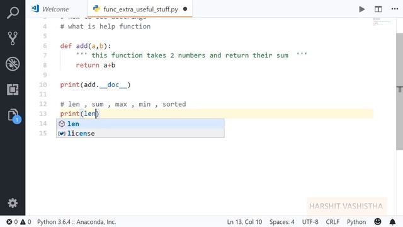The height and width of the screenshot is (227, 403).
Task: Click the 'def add(a,b):' line
Action: point(86,46)
